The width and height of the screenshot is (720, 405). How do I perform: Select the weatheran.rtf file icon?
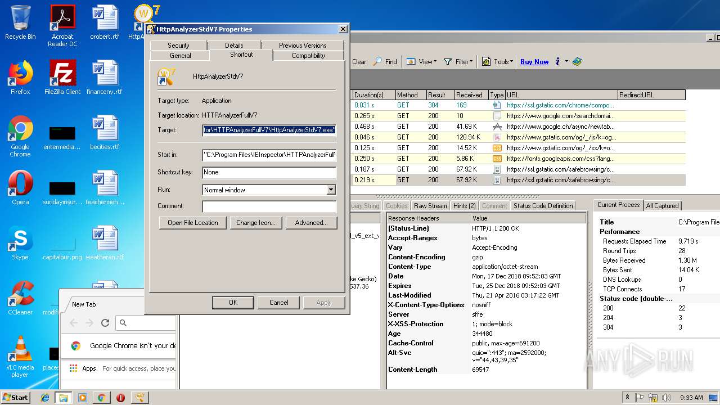point(105,243)
